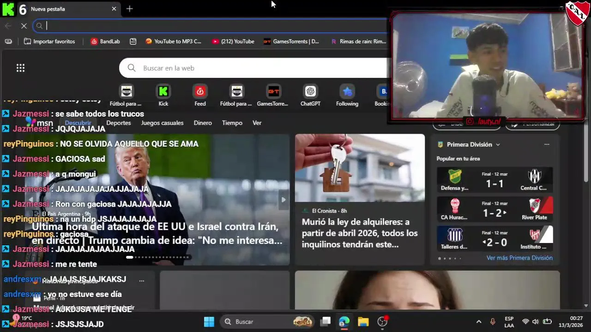Viewport: 591px width, 332px height.
Task: Open the BandLab bookmark
Action: pos(105,41)
